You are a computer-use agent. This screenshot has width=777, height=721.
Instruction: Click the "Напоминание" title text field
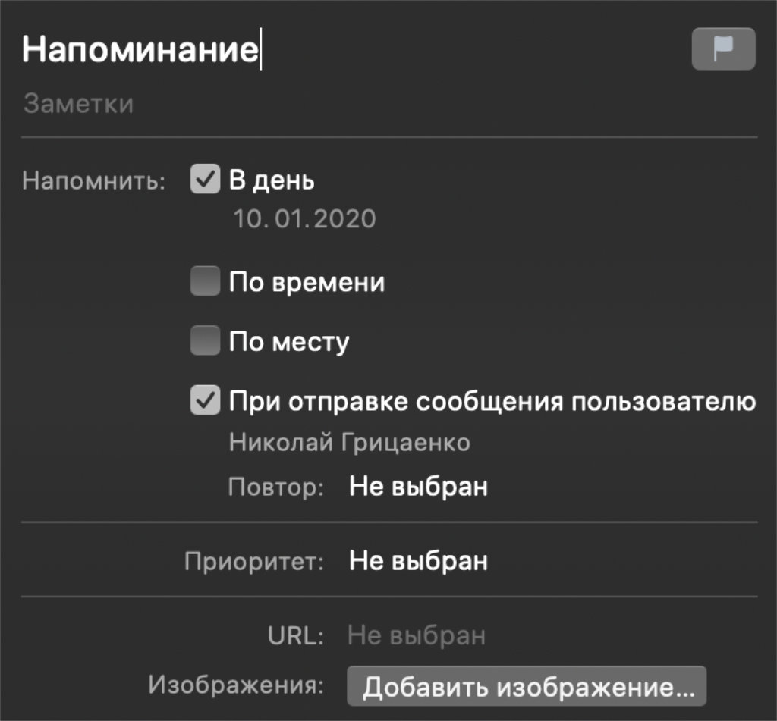pyautogui.click(x=141, y=49)
